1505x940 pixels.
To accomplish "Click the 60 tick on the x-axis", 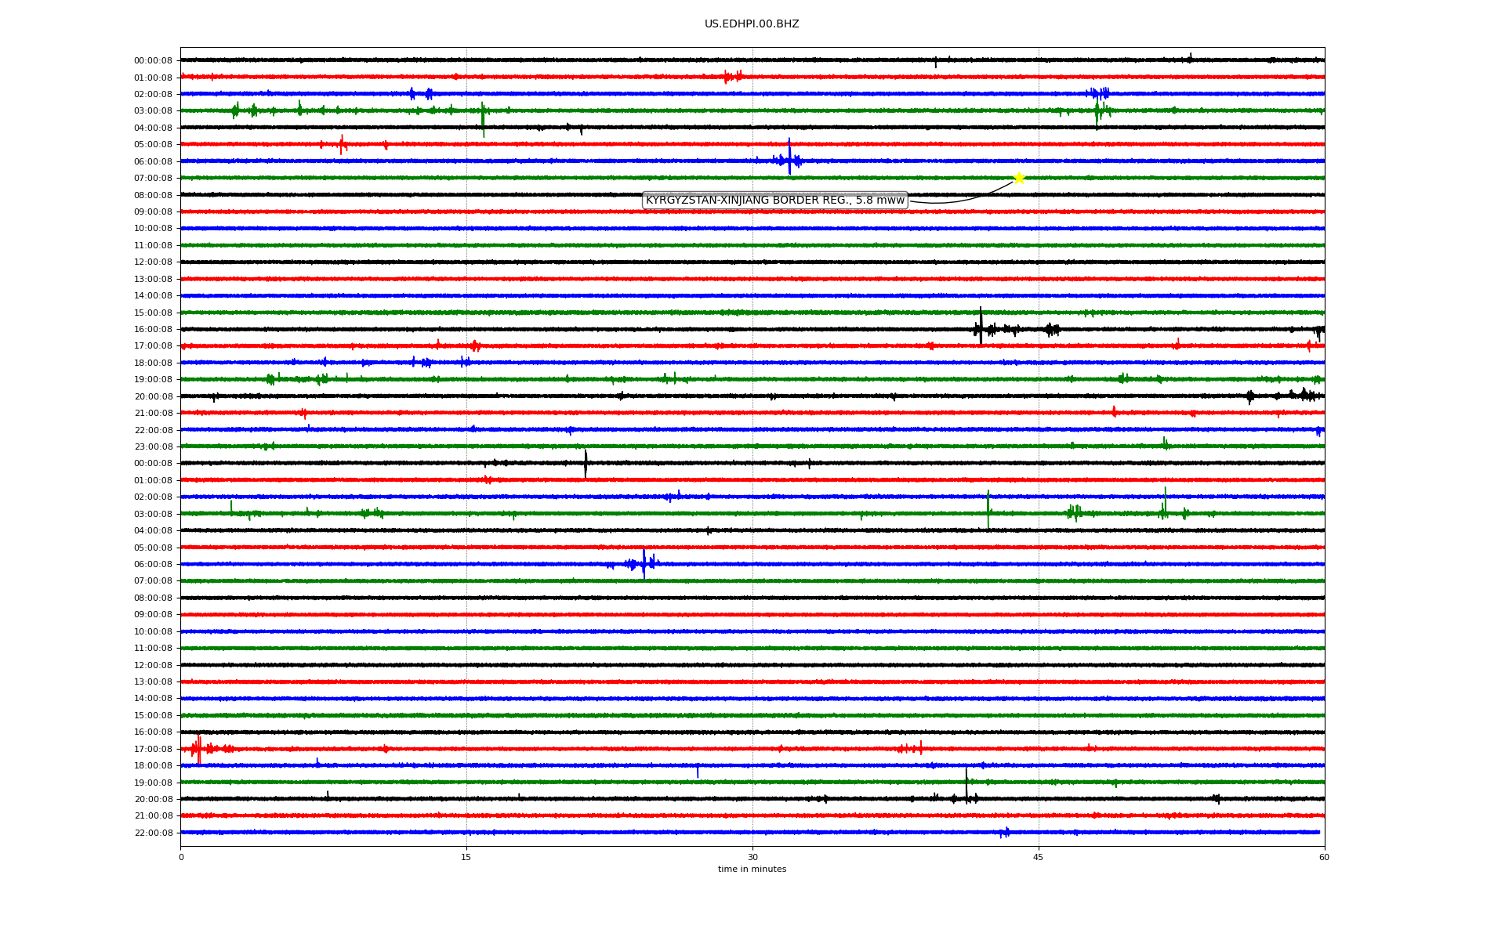I will 1324,857.
